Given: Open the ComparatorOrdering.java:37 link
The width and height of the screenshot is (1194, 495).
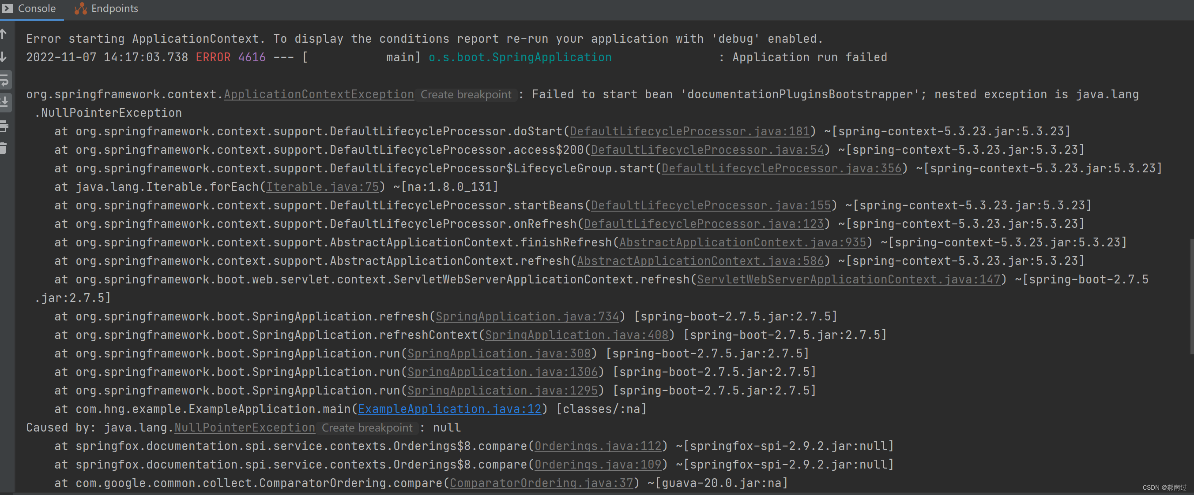Looking at the screenshot, I should pyautogui.click(x=541, y=484).
